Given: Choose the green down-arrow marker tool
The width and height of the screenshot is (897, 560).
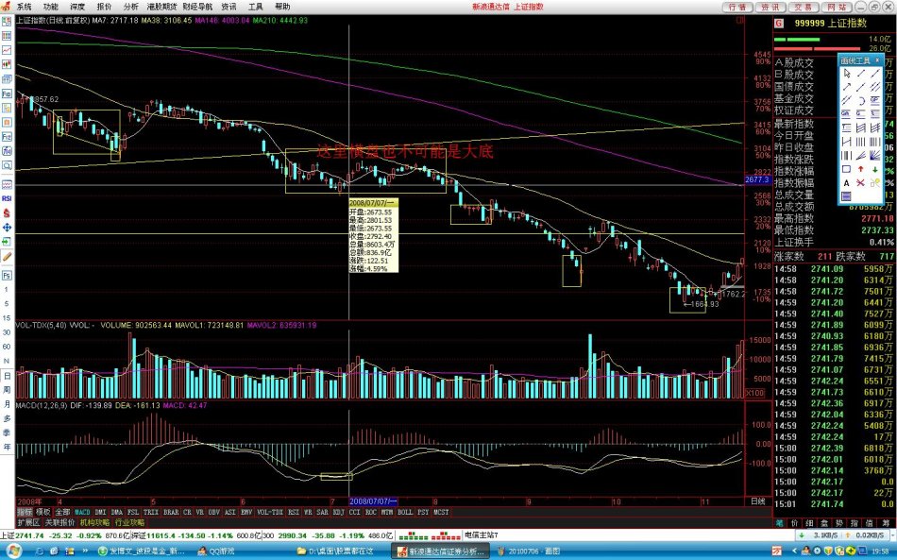Looking at the screenshot, I should tap(874, 169).
